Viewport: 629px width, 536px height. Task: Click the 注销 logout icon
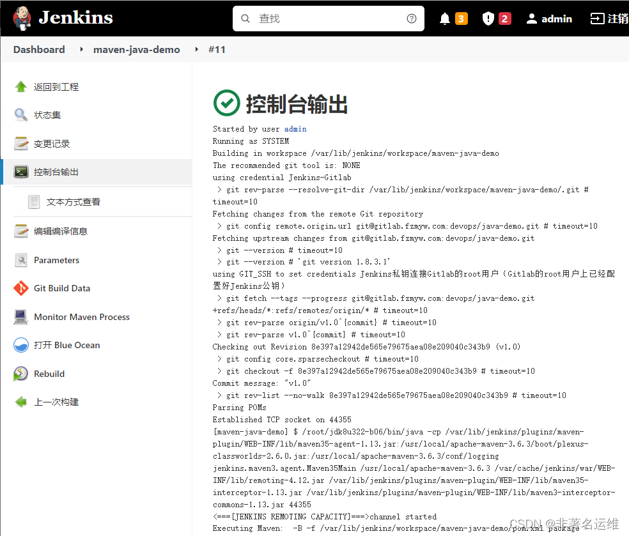click(x=597, y=19)
